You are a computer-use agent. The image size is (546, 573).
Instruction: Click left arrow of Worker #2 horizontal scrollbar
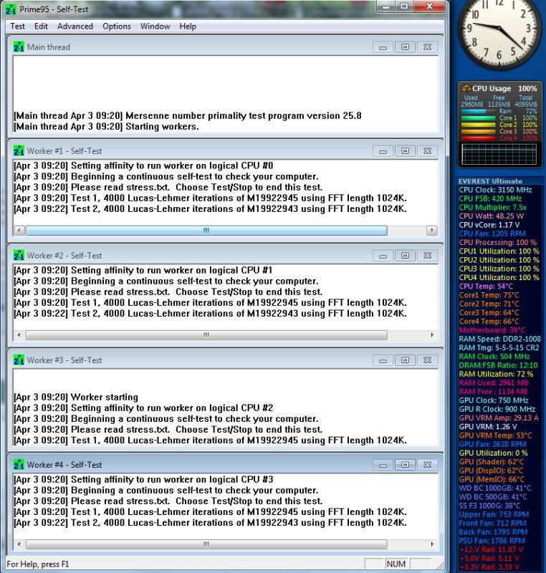tap(19, 335)
